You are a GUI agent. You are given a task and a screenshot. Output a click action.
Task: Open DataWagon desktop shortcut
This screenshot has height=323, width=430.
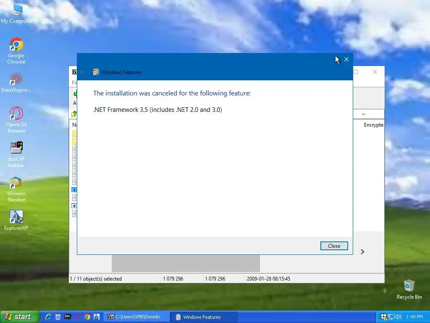click(x=16, y=82)
